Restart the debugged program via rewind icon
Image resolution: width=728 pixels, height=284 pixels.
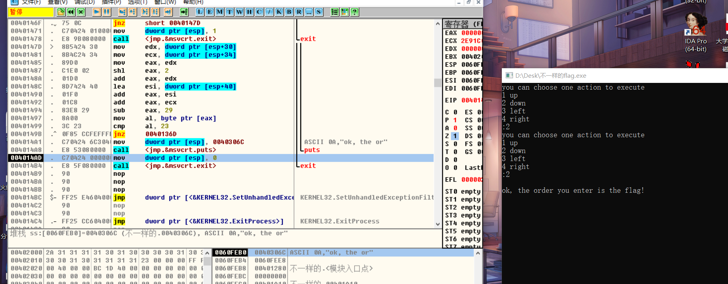[x=71, y=12]
